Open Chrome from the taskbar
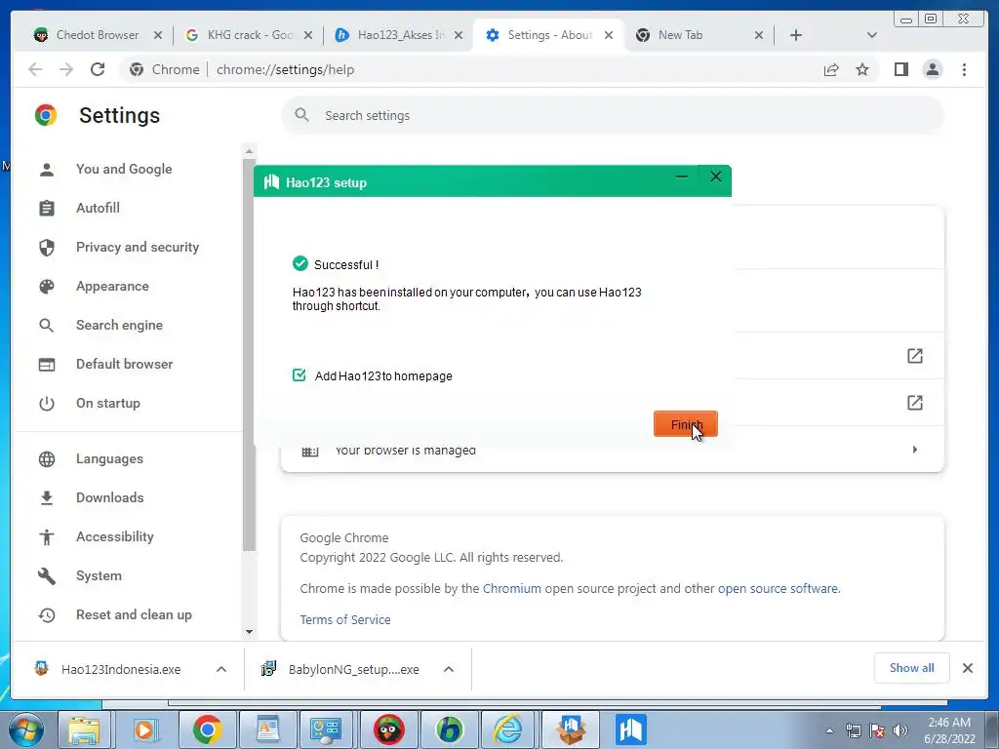The height and width of the screenshot is (749, 999). [x=207, y=729]
